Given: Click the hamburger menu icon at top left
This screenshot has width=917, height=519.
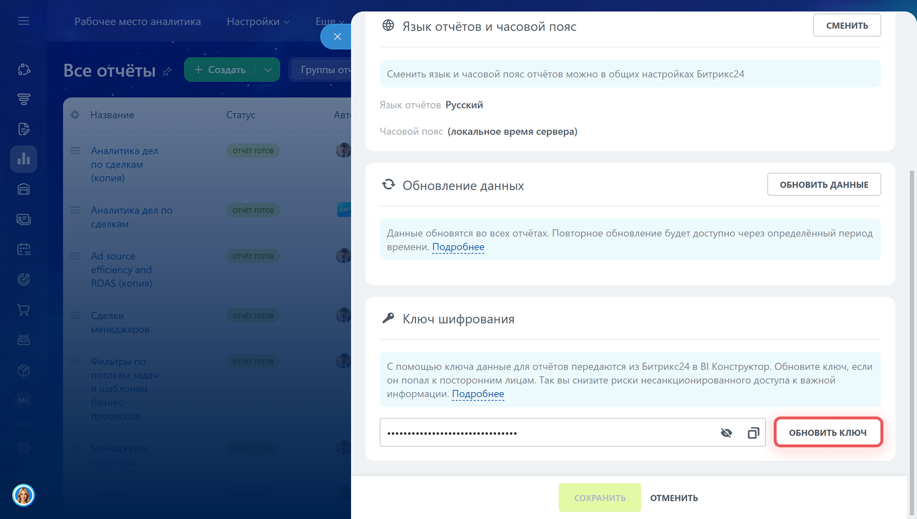Looking at the screenshot, I should point(23,21).
